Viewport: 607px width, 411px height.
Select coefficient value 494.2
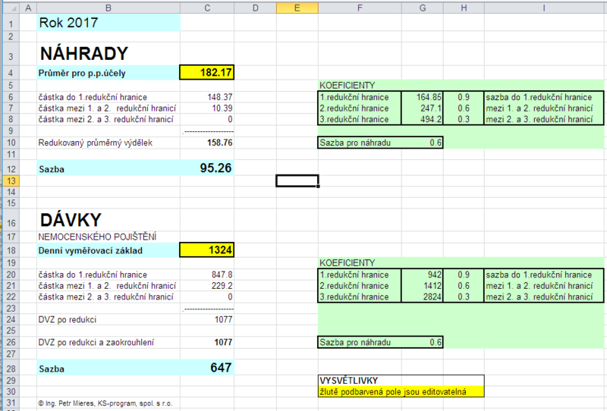click(x=423, y=119)
